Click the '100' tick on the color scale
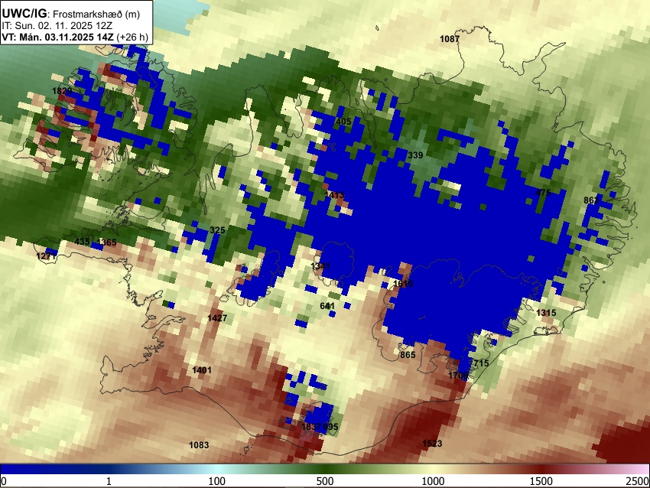Screen dimensions: 650x488 click(217, 481)
